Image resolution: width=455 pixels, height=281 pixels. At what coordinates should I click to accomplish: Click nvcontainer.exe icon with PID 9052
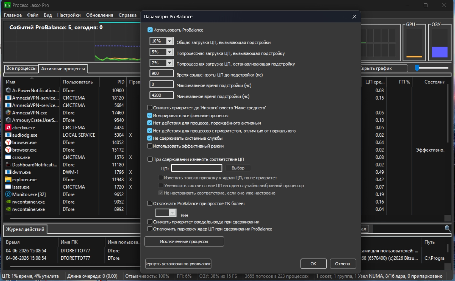pyautogui.click(x=8, y=202)
